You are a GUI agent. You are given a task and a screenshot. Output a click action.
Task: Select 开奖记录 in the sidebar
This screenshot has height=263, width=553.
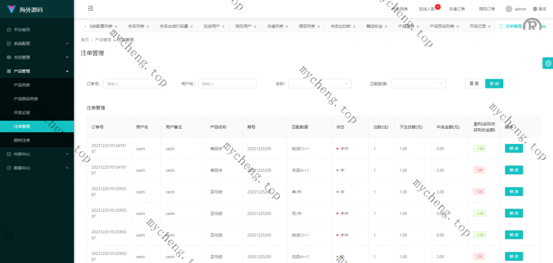(22, 113)
